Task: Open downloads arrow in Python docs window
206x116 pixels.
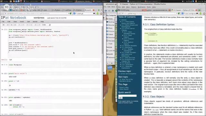Action: 201,14
